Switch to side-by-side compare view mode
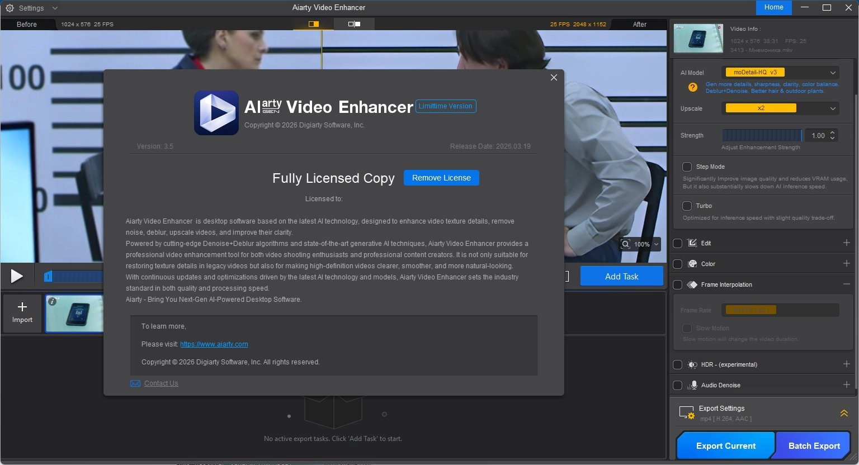Image resolution: width=859 pixels, height=465 pixels. (354, 24)
